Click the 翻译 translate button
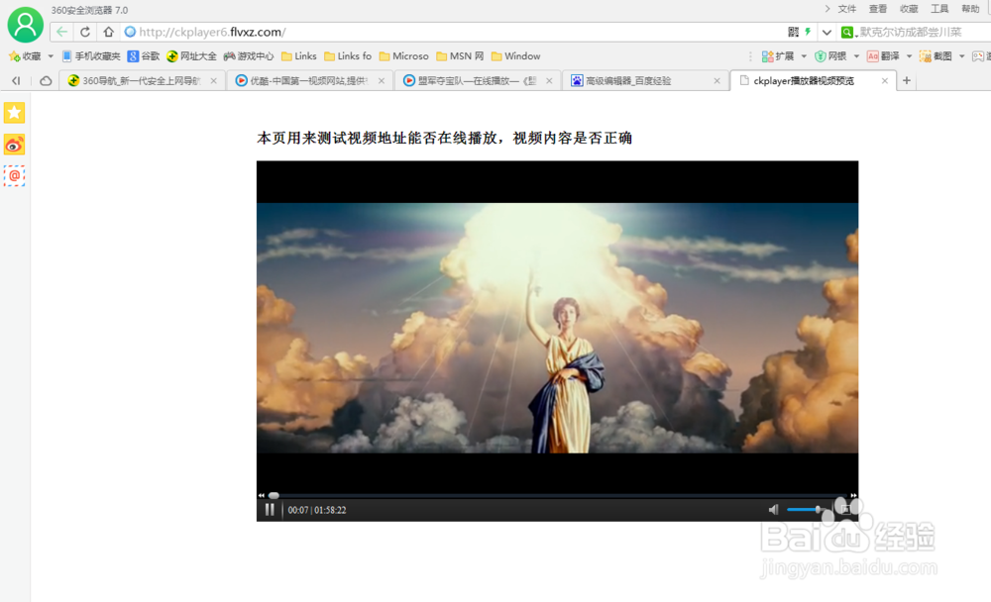Viewport: 991px width, 602px height. [x=884, y=56]
